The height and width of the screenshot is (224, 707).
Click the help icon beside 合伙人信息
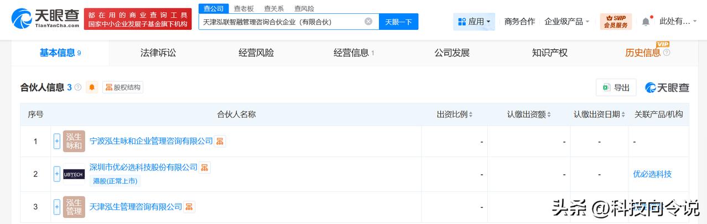[x=78, y=87]
